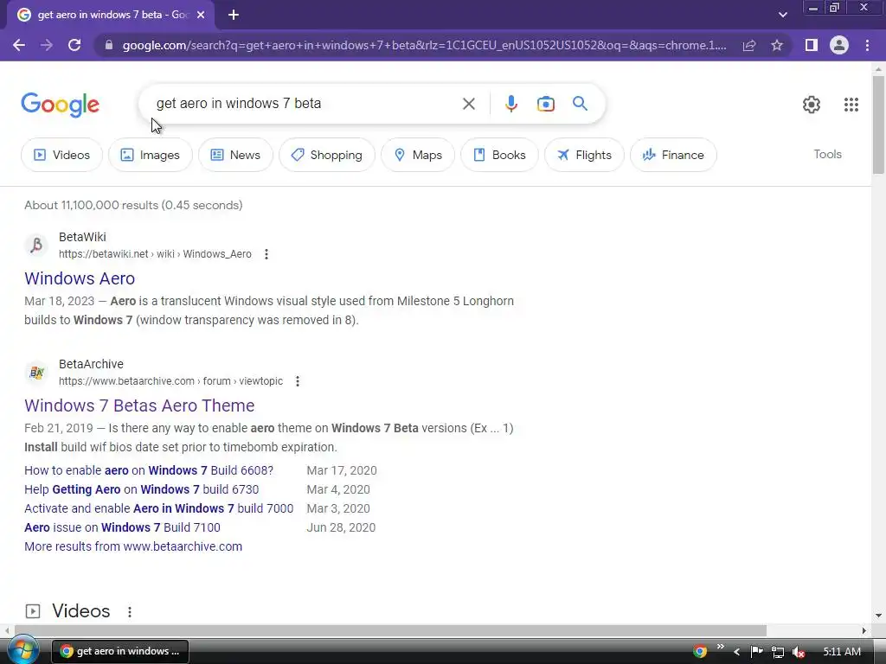The width and height of the screenshot is (886, 664).
Task: Click the Chrome icon in system tray
Action: pos(699,652)
